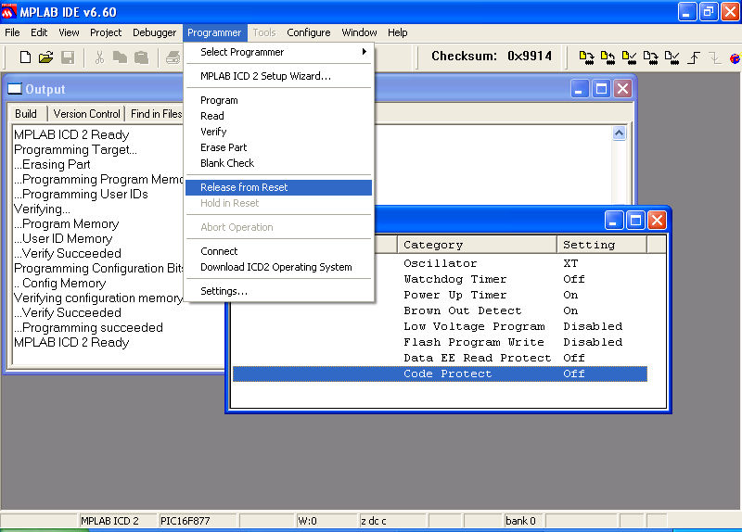
Task: Click Output window scroll up arrow
Action: [619, 133]
